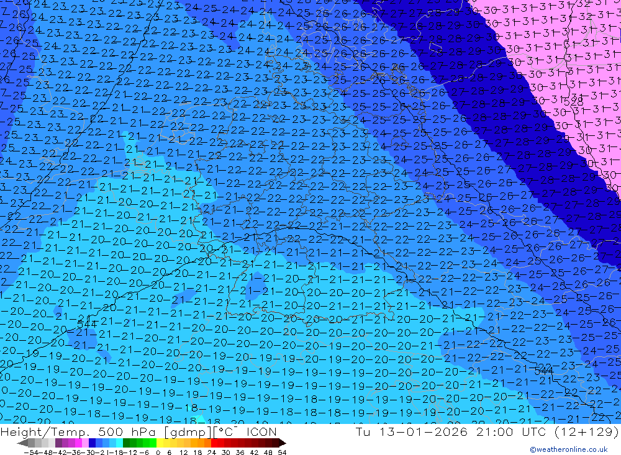Open the weatheronline.co.uk copyright link
This screenshot has height=455, width=621.
tap(568, 449)
